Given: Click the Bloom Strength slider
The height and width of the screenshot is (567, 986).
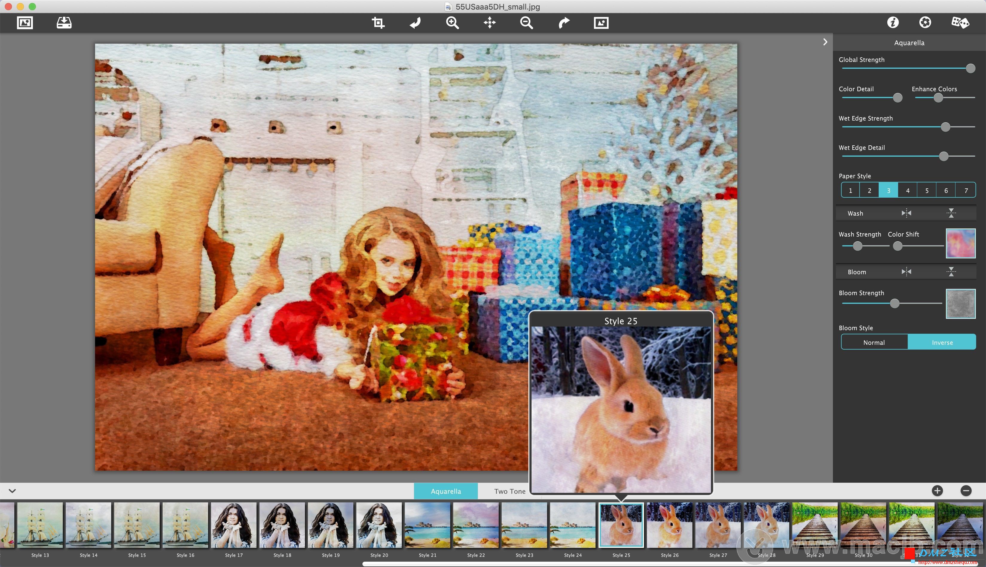Looking at the screenshot, I should pyautogui.click(x=892, y=303).
